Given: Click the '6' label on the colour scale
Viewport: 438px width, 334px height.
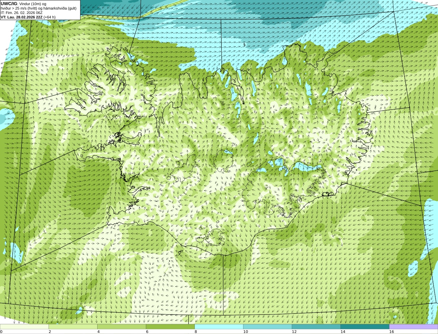Looking at the screenshot, I should (147, 332).
